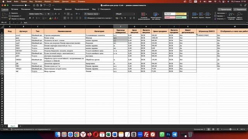This screenshot has width=248, height=139.
Task: Click the Home icon in quick access toolbar
Action: point(34,5)
